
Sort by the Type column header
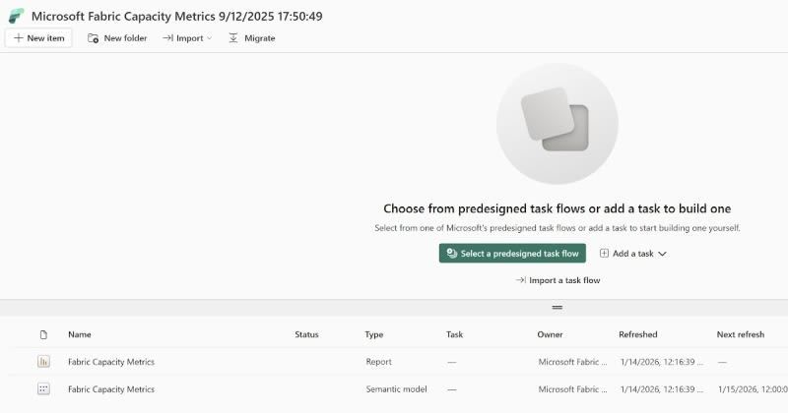[x=373, y=334]
